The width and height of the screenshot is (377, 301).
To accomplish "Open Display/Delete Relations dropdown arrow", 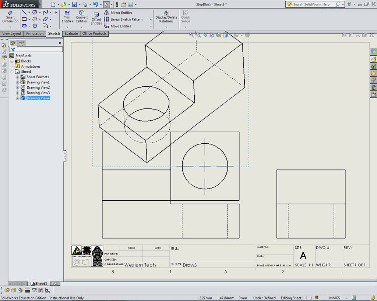I will [166, 26].
